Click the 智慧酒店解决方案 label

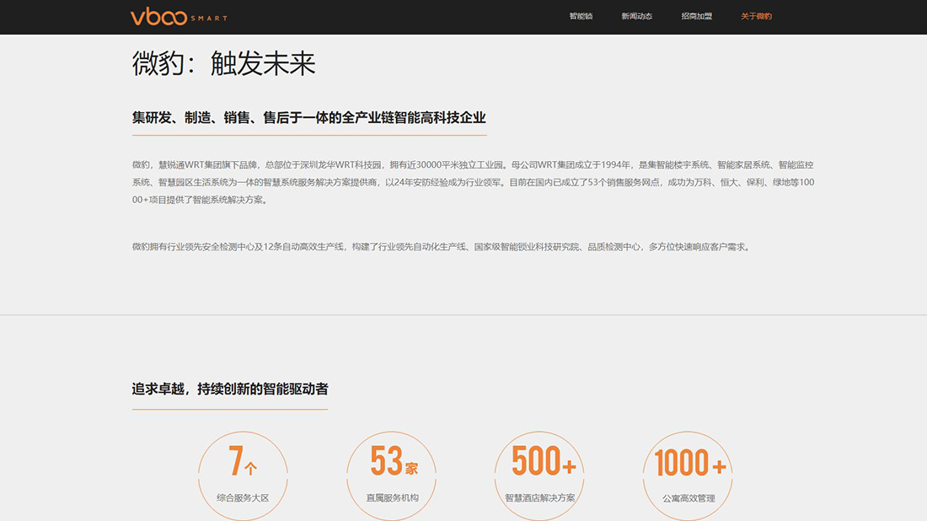[x=539, y=498]
